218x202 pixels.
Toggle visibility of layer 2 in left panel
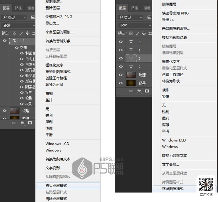[x=5, y=41]
